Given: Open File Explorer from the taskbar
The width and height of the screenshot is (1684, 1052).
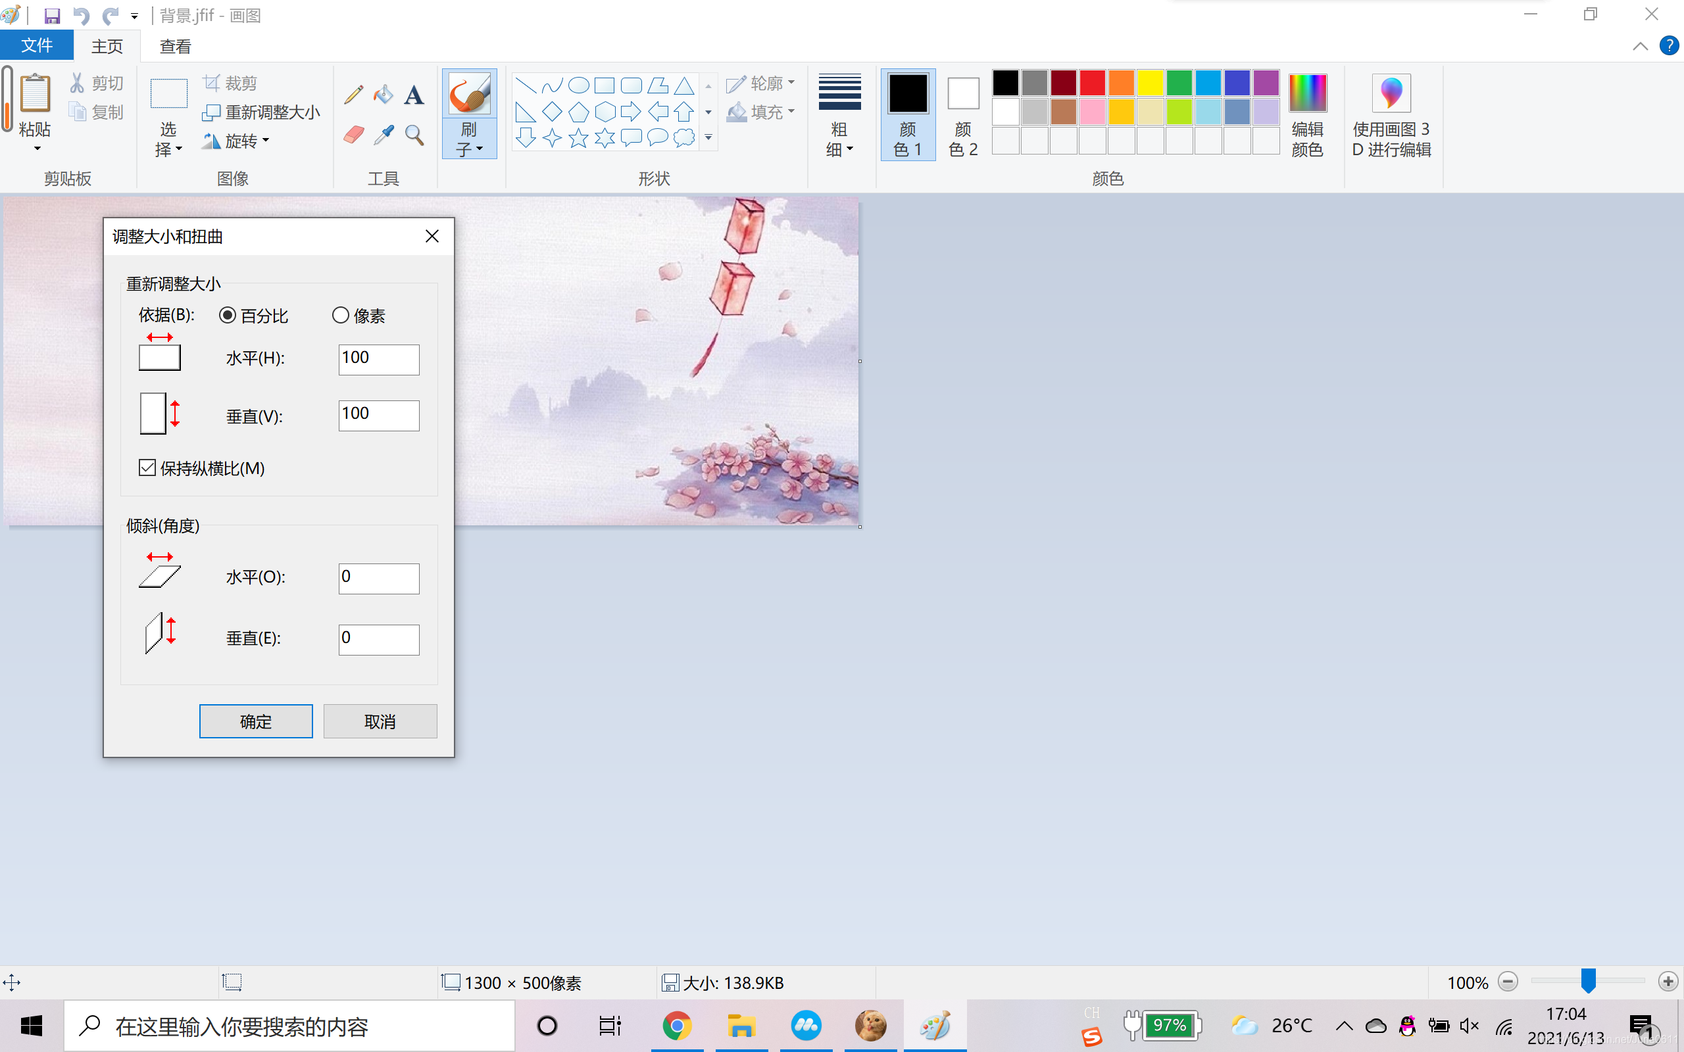Looking at the screenshot, I should click(741, 1026).
